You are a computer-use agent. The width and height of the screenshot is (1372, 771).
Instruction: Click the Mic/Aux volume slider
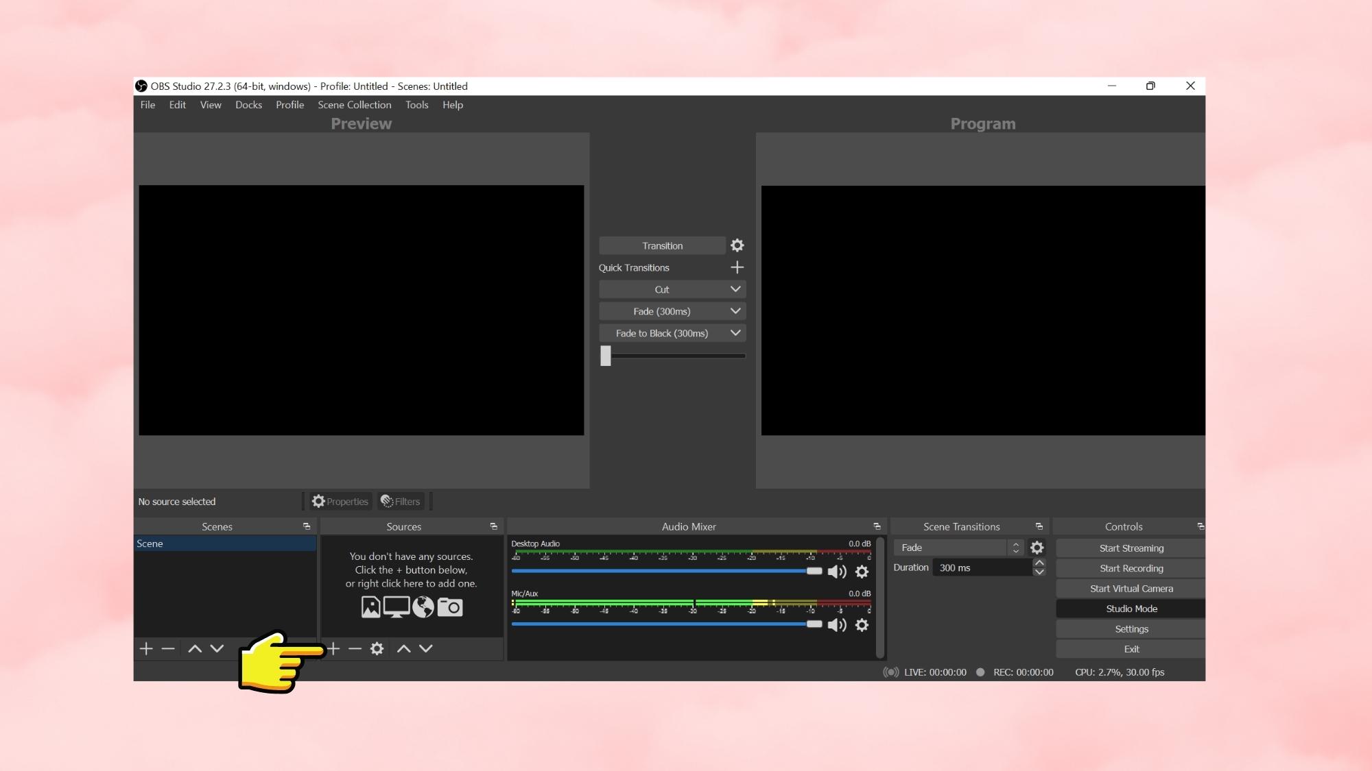tap(666, 624)
